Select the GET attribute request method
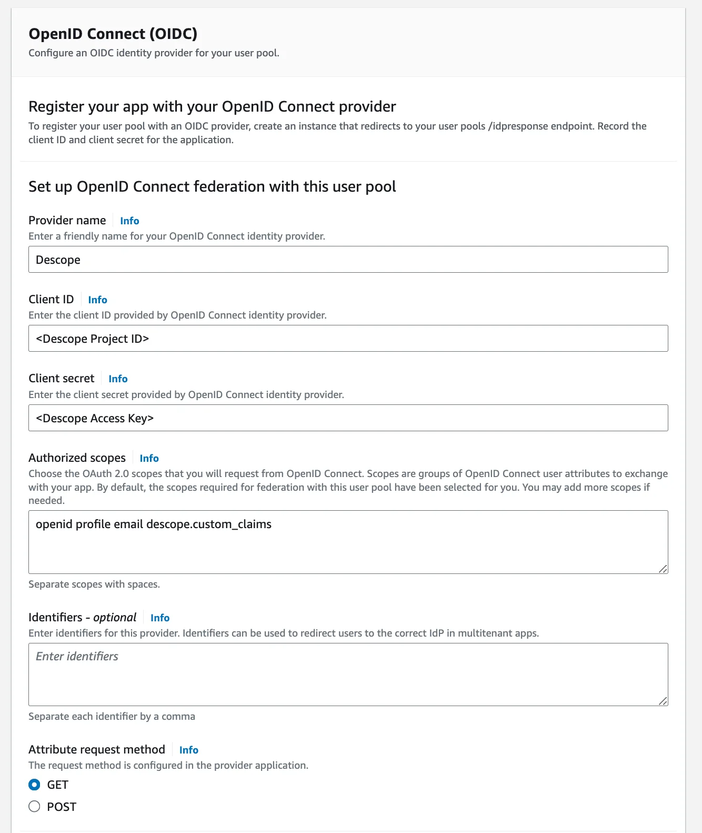The width and height of the screenshot is (702, 833). coord(34,785)
